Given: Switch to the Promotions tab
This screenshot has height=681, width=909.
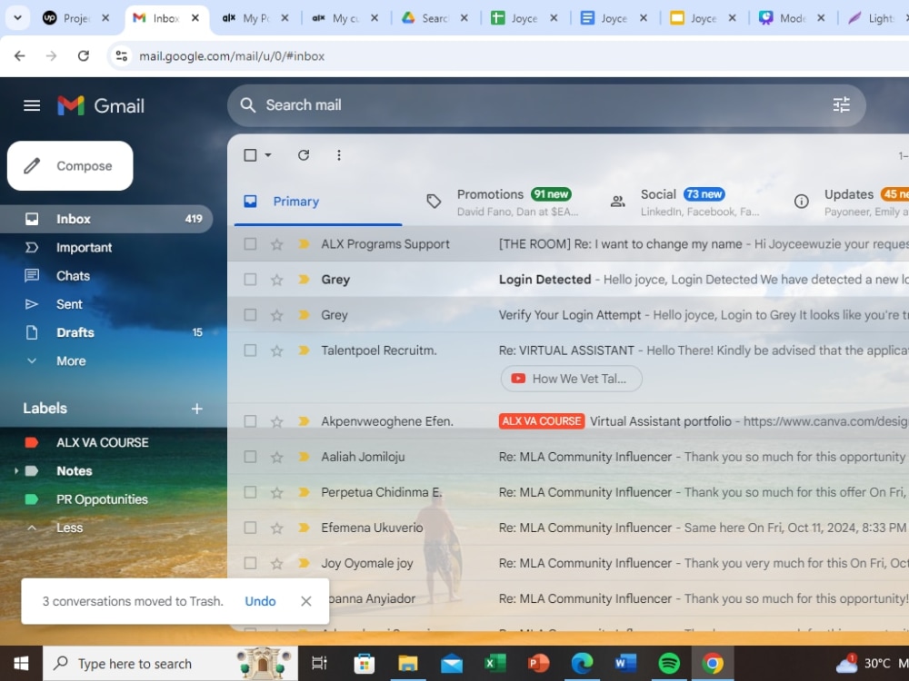Looking at the screenshot, I should tap(504, 202).
